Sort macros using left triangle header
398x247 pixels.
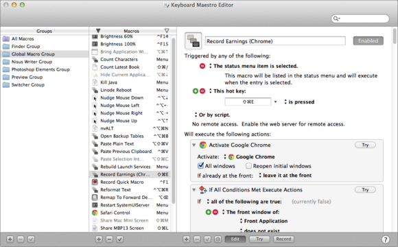point(98,31)
